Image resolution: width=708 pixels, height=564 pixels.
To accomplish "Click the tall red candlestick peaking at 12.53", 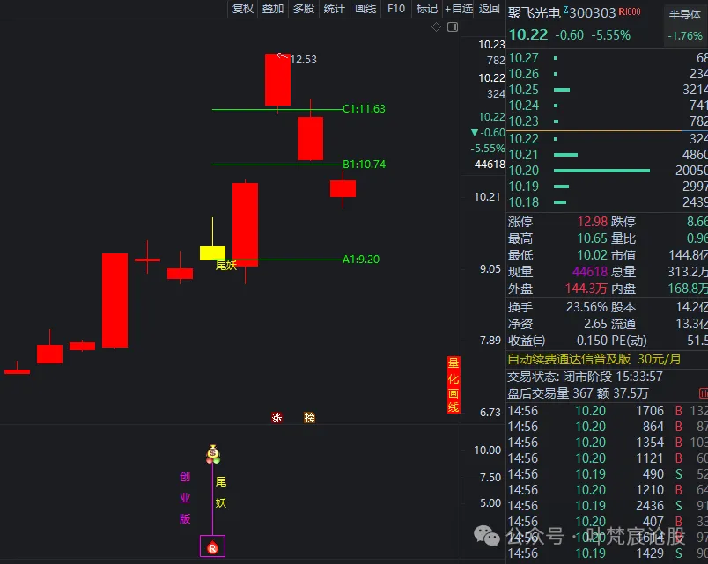I will coord(278,80).
